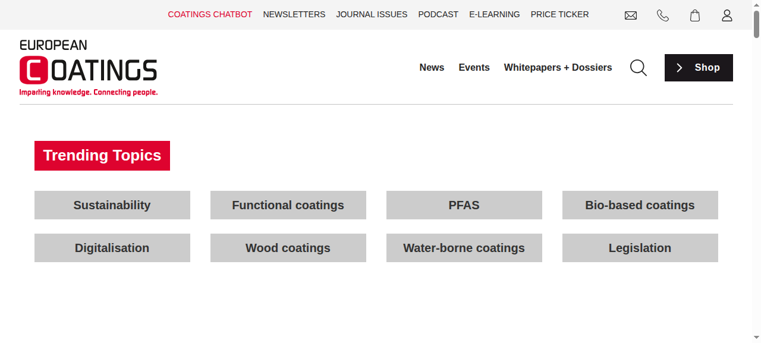The width and height of the screenshot is (761, 343).
Task: Select the PFAS topic
Action: [x=464, y=205]
